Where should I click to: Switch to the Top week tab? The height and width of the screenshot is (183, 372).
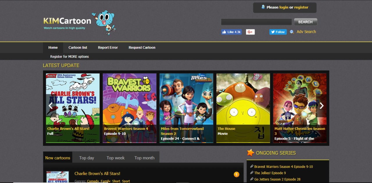pyautogui.click(x=115, y=158)
